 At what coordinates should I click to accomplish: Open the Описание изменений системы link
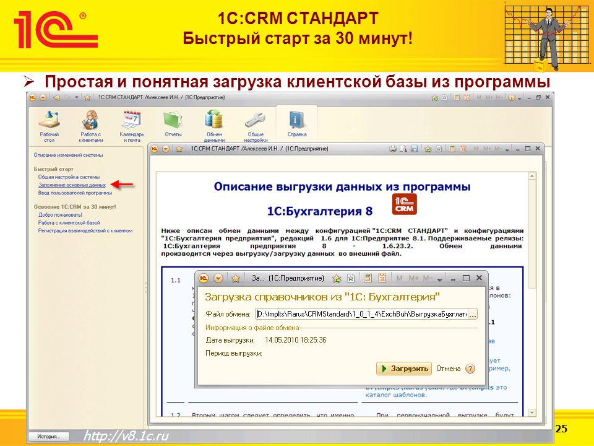pos(68,155)
